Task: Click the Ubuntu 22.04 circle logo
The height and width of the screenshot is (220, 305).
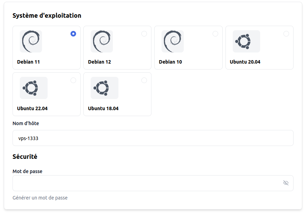Action: 34,88
